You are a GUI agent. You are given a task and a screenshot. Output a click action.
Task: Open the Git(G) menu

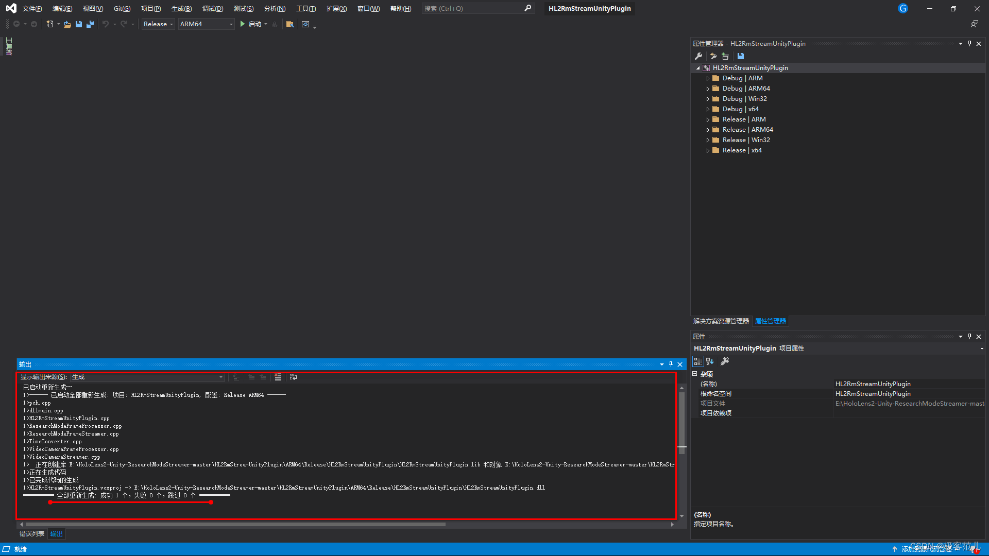[122, 9]
